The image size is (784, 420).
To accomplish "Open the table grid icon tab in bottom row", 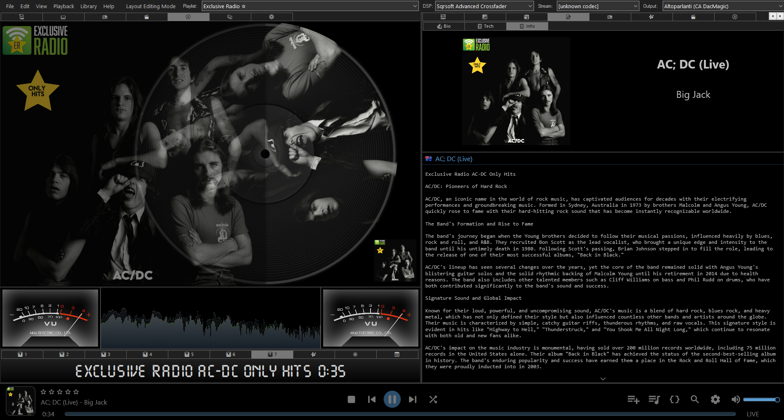I will pos(397,354).
